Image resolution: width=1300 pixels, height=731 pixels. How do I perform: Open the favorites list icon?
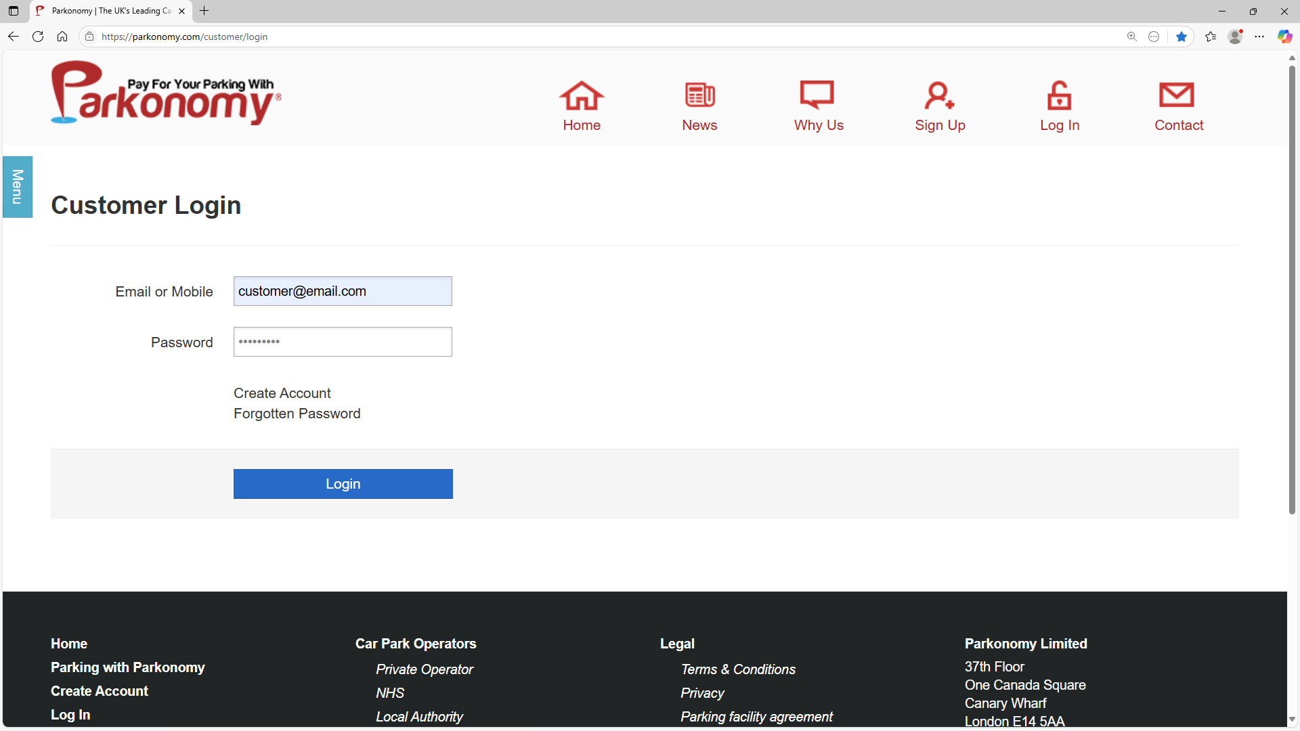1211,37
